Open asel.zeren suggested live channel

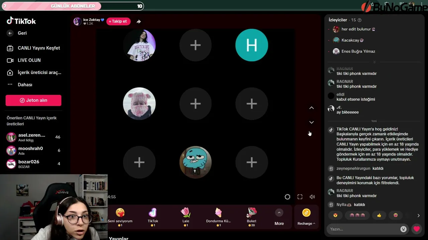click(33, 137)
